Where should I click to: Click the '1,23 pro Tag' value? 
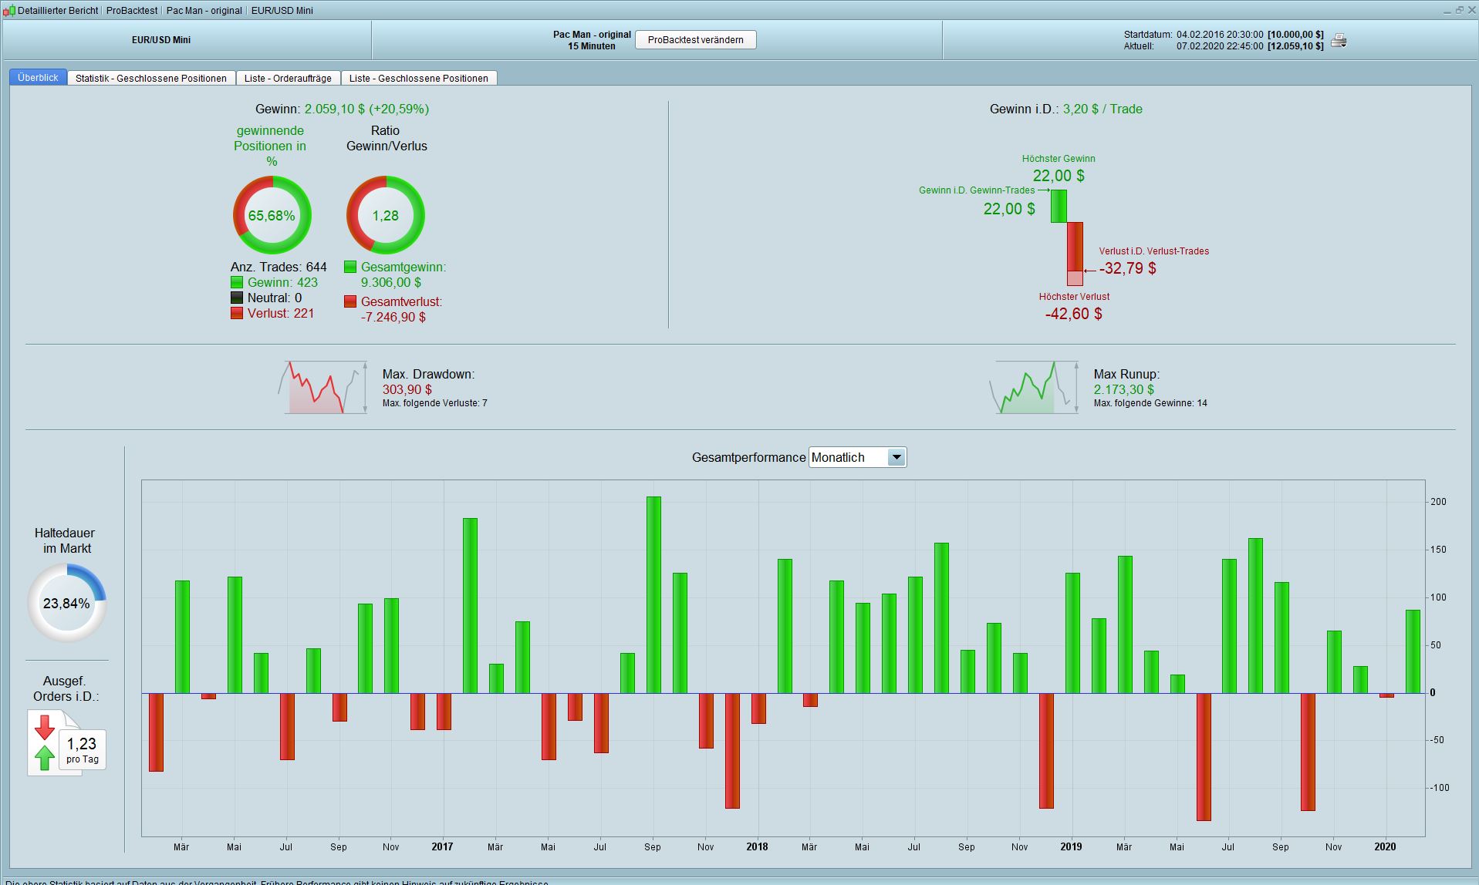pos(82,749)
